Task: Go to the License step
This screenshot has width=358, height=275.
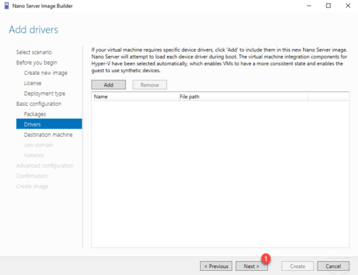Action: click(32, 83)
